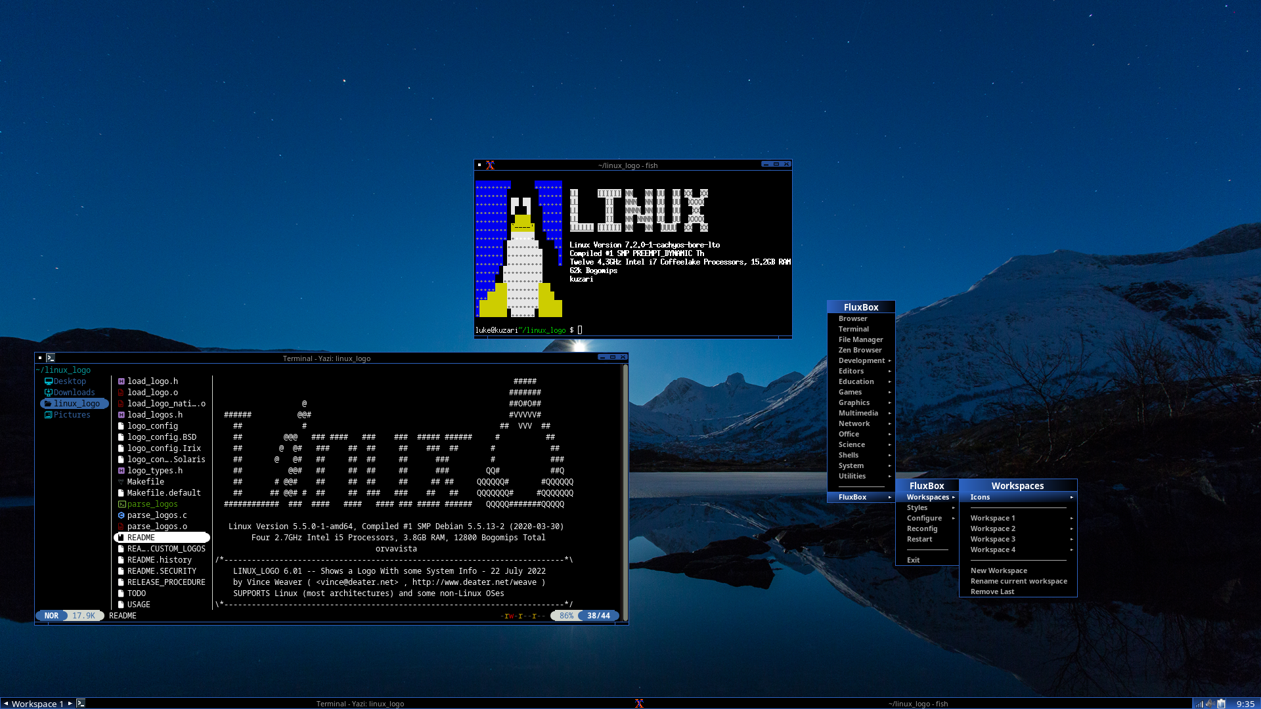Screen dimensions: 1261x709
Task: Expand the Multimedia submenu
Action: (861, 413)
